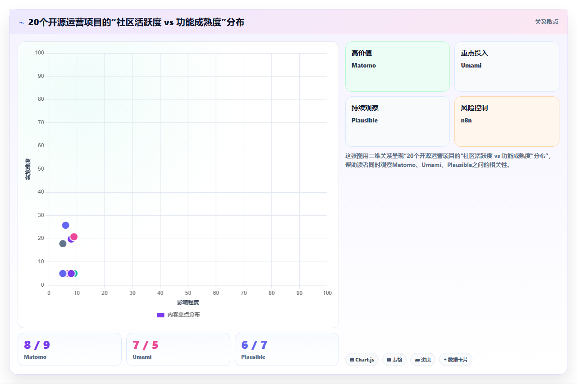Select the purple scatter point on the bottom row
Viewport: 577px width, 384px height.
coord(71,274)
